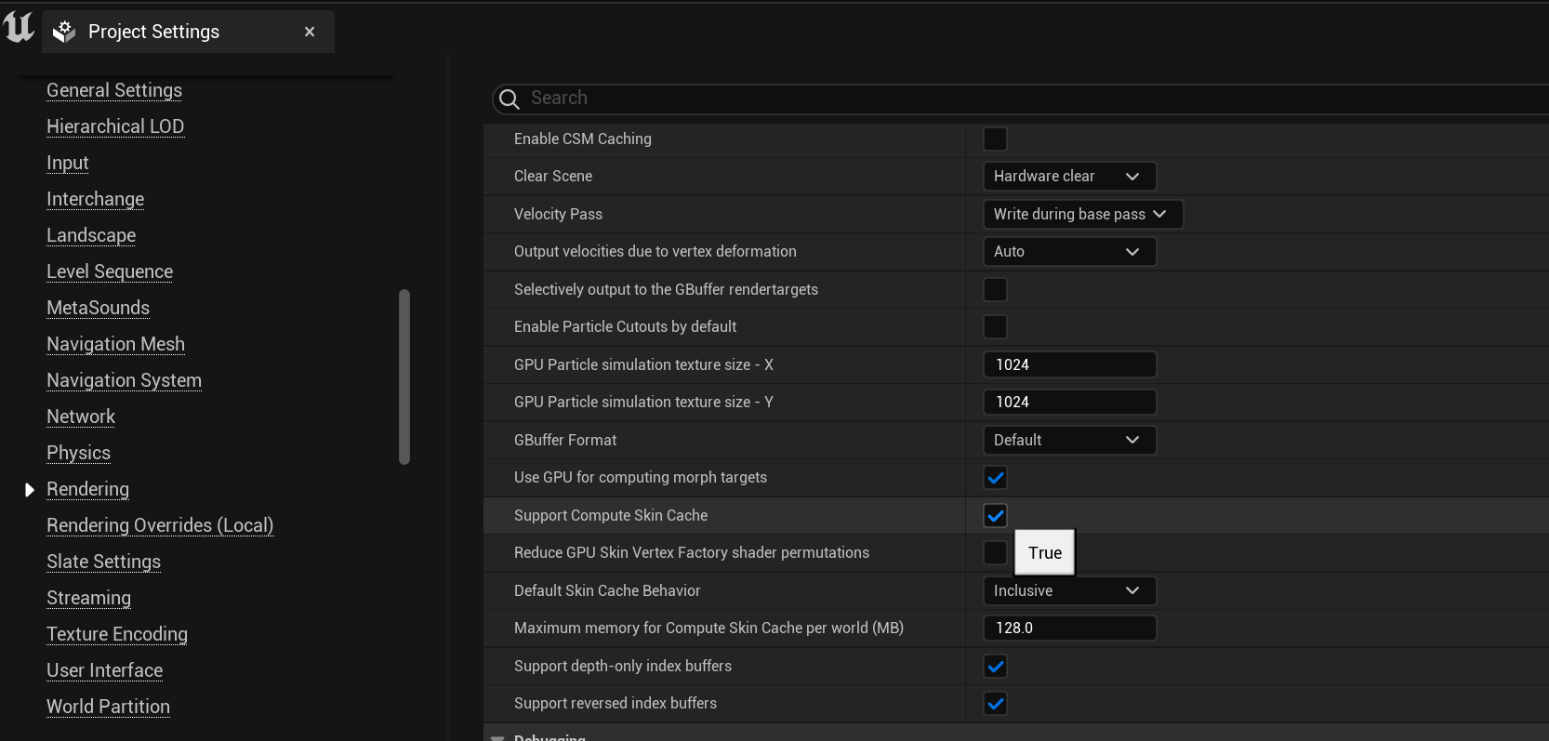
Task: Collapse the Debugging section arrow
Action: pos(497,737)
